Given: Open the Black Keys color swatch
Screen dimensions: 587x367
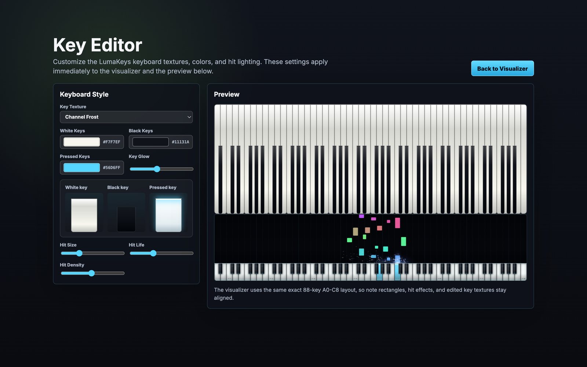Looking at the screenshot, I should coord(150,142).
